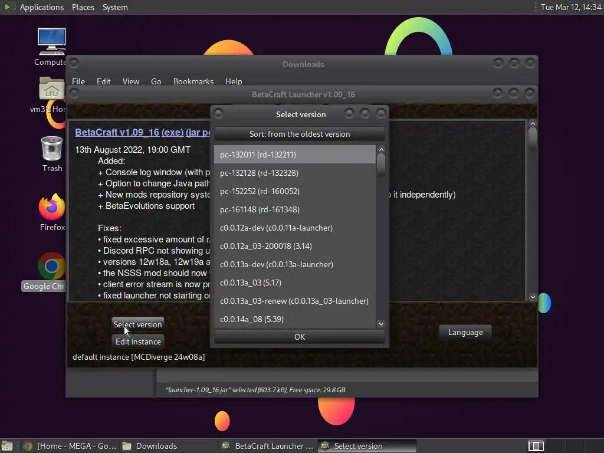
Task: Open the Language button in launcher
Action: (x=465, y=332)
